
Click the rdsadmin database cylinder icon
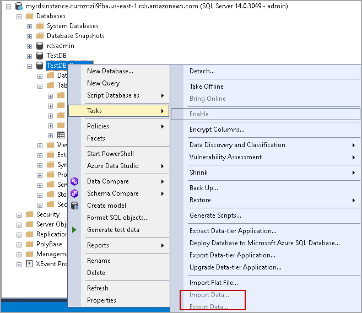[40, 46]
